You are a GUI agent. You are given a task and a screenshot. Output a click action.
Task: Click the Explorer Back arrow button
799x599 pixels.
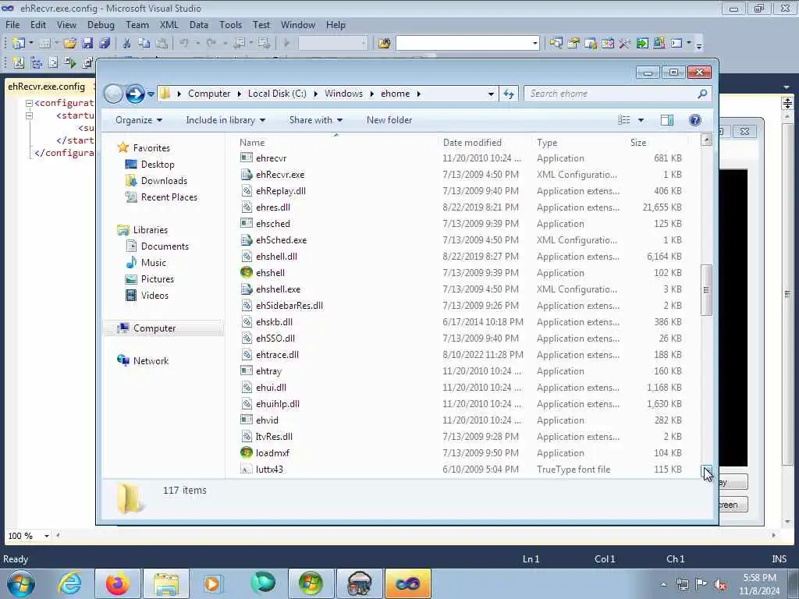click(113, 94)
